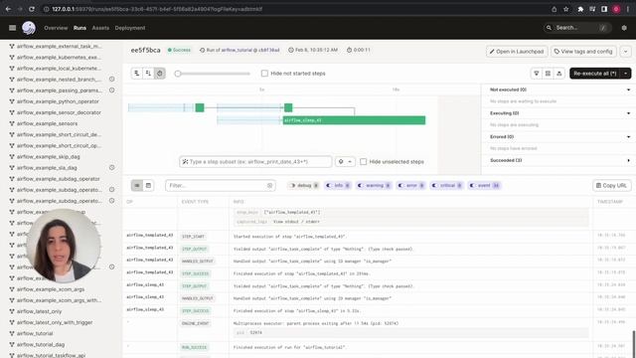
Task: Go to the Assets tab
Action: click(100, 28)
